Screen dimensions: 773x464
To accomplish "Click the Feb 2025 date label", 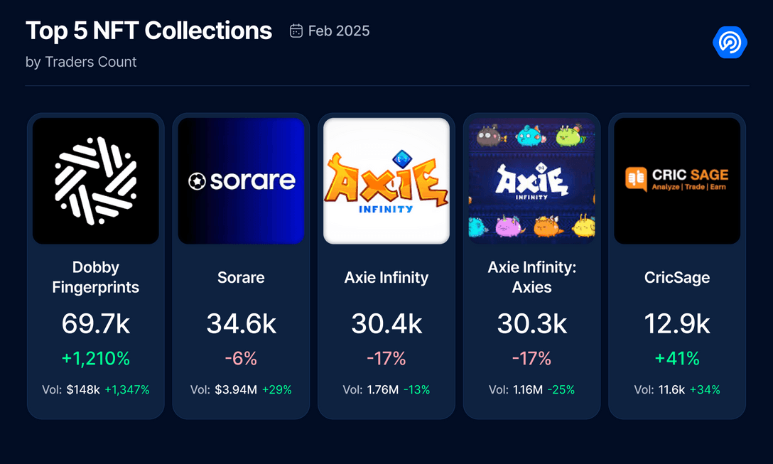I will pyautogui.click(x=339, y=31).
